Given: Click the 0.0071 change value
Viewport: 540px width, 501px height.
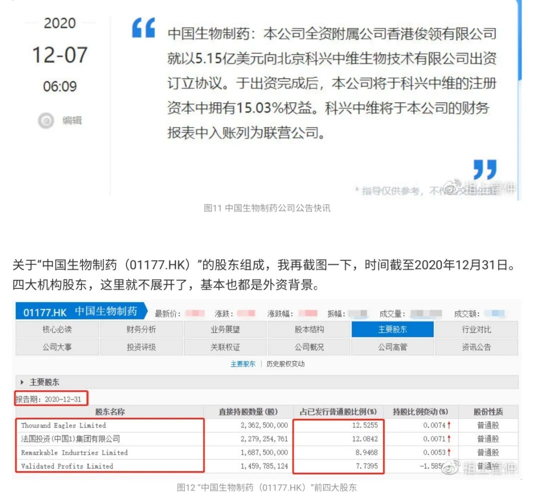Looking at the screenshot, I should (x=434, y=438).
